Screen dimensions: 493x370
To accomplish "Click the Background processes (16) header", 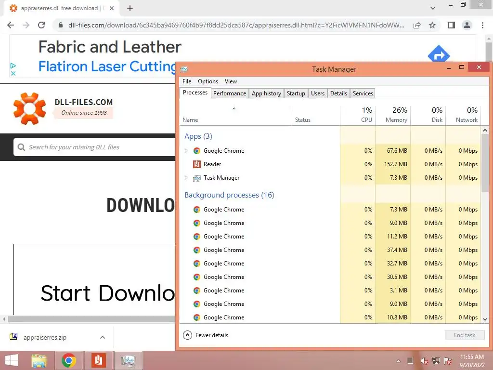I will 229,195.
